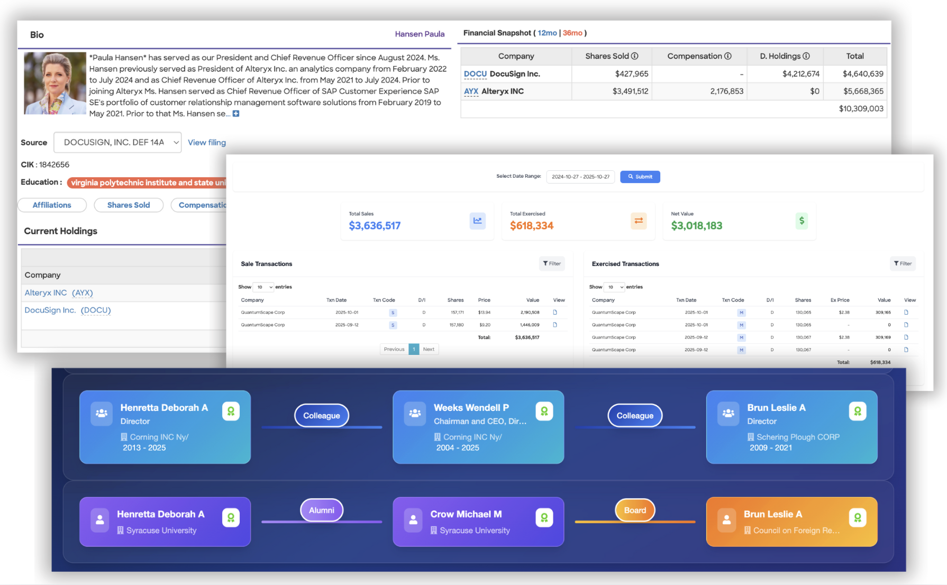Click Submit to apply the date range
This screenshot has height=585, width=947.
(x=640, y=177)
